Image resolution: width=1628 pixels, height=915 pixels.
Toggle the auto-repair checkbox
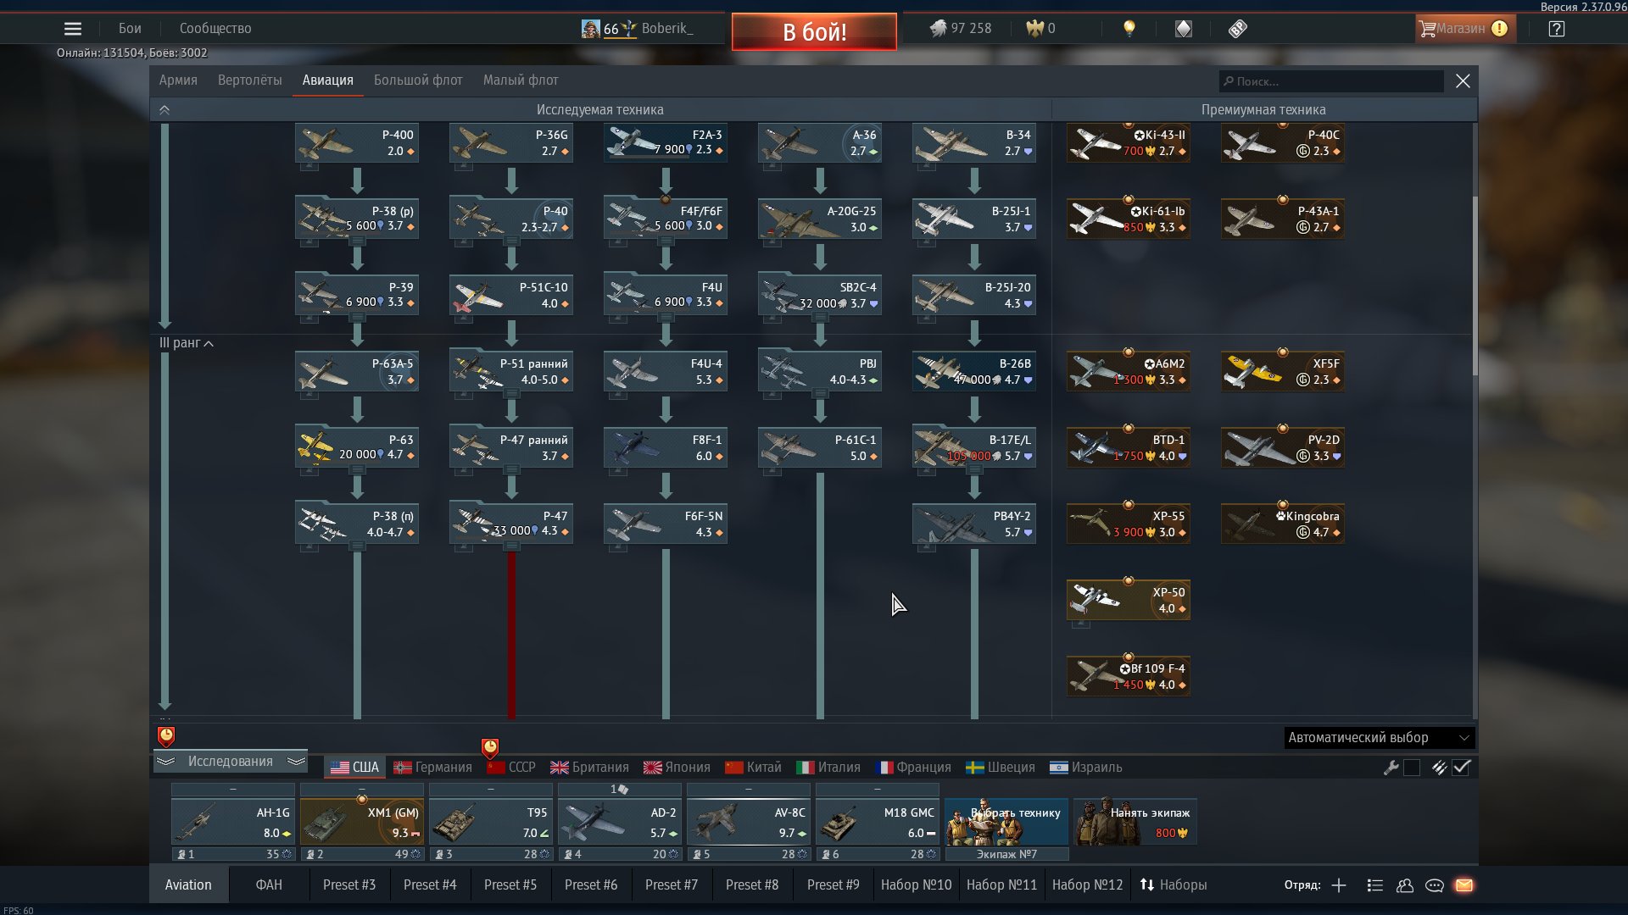click(x=1412, y=768)
